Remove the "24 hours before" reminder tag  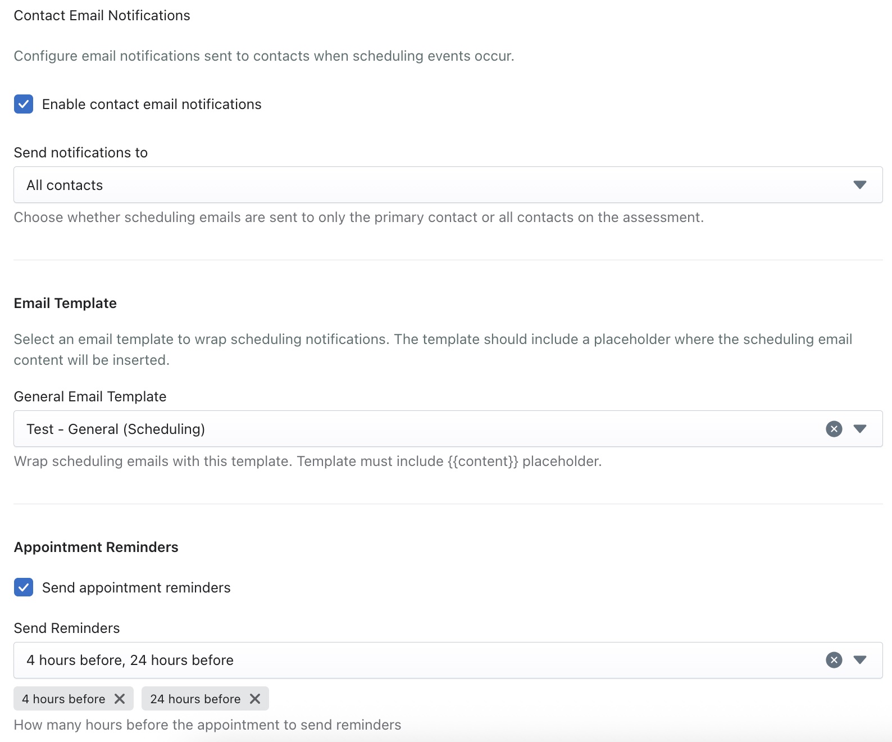(x=255, y=699)
